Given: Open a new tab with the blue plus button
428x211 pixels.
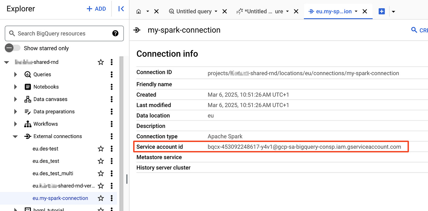Looking at the screenshot, I should pyautogui.click(x=382, y=11).
